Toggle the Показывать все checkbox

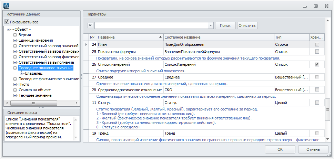[7, 22]
